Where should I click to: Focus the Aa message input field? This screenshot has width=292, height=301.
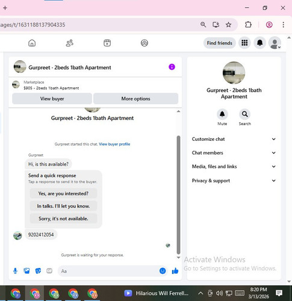pyautogui.click(x=108, y=271)
